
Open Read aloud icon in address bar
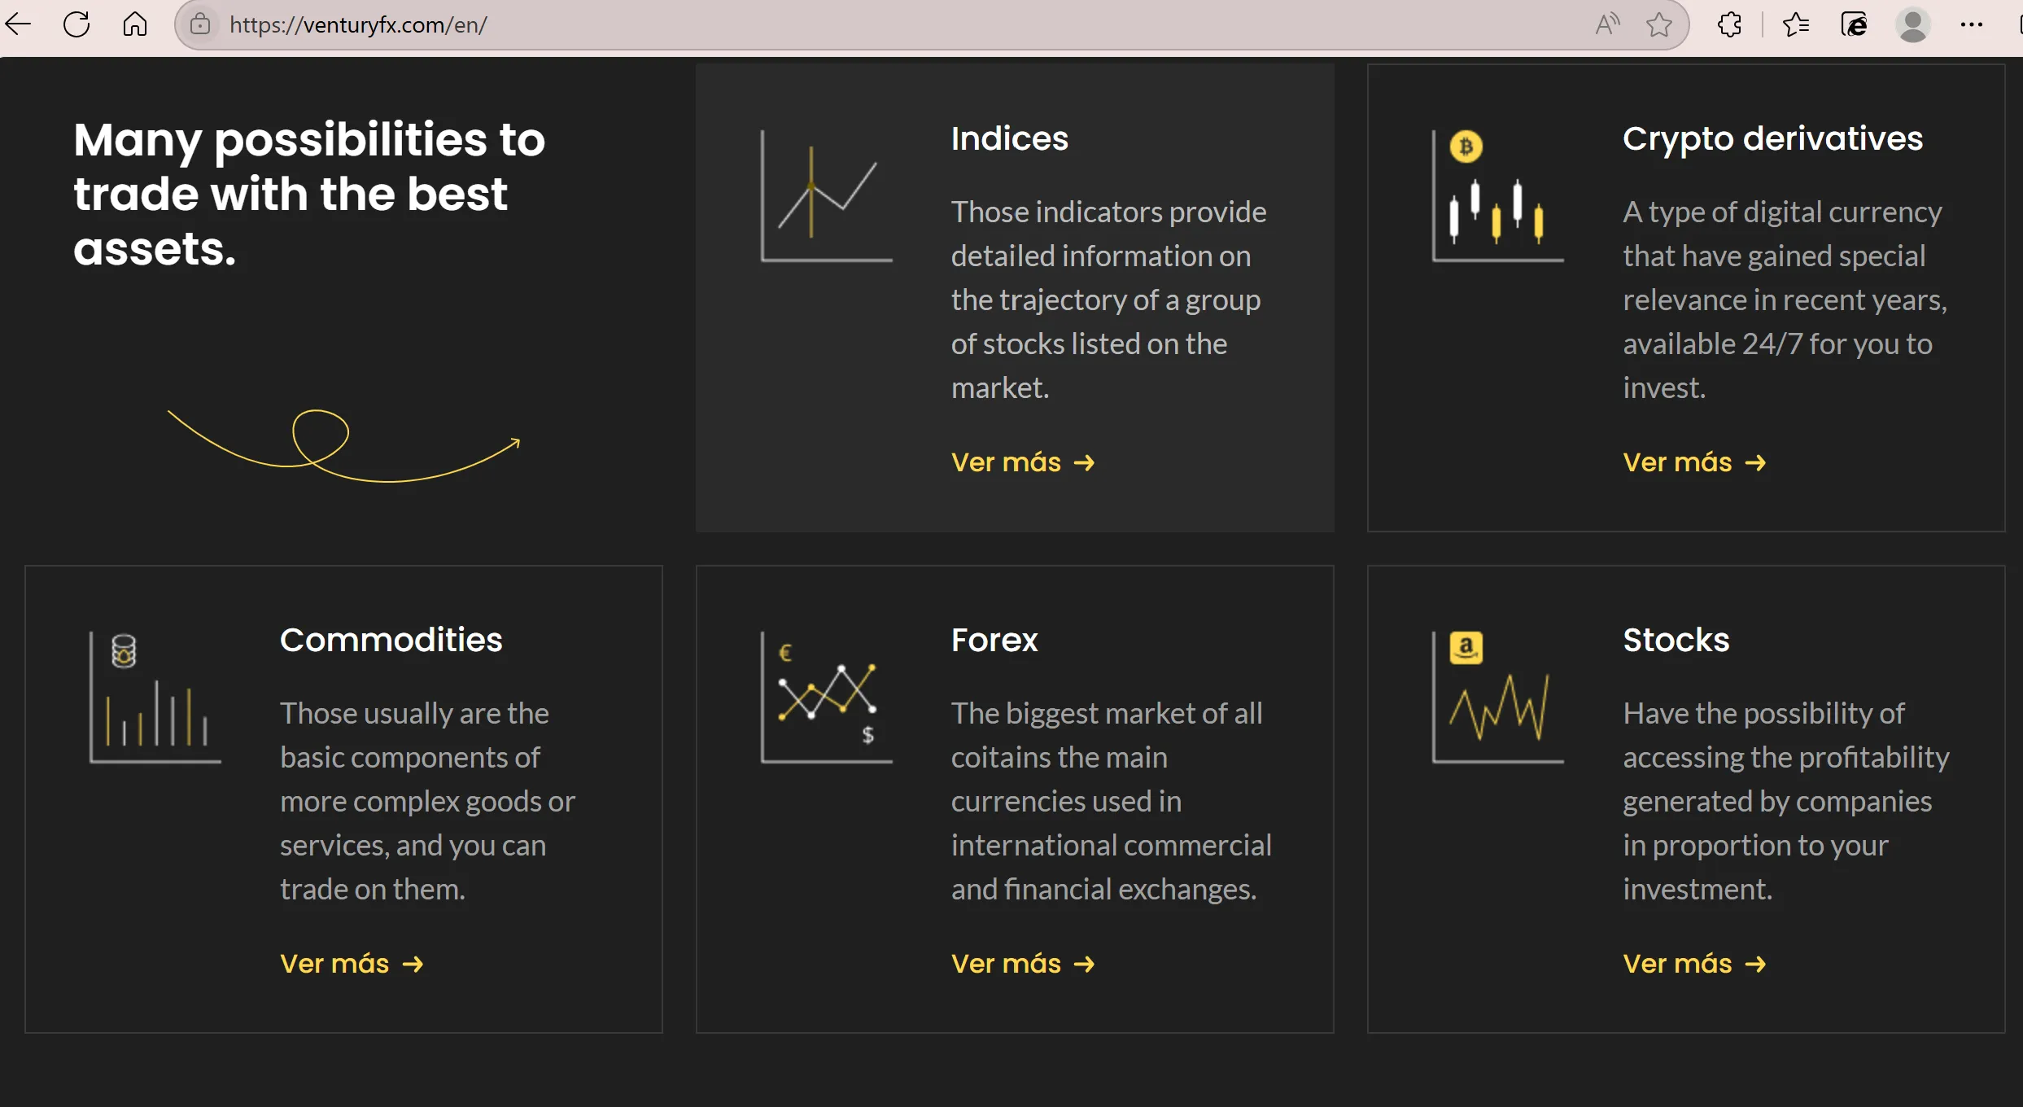pyautogui.click(x=1607, y=24)
